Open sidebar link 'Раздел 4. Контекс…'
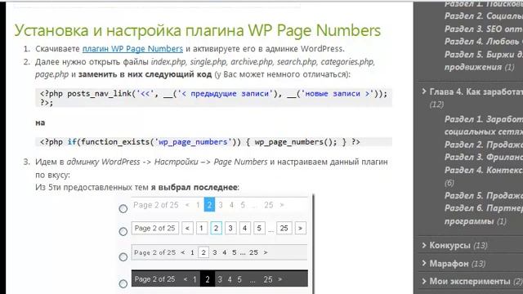 484,171
